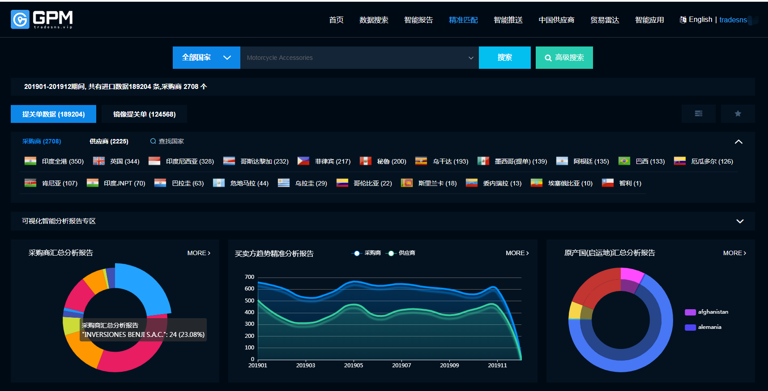Select the Paraguay flag 巴拉圭 (63)
The width and height of the screenshot is (768, 391).
tap(160, 183)
